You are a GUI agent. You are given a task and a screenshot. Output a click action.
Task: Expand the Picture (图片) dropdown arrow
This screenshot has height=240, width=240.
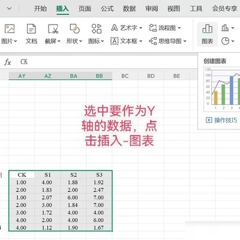(16, 41)
